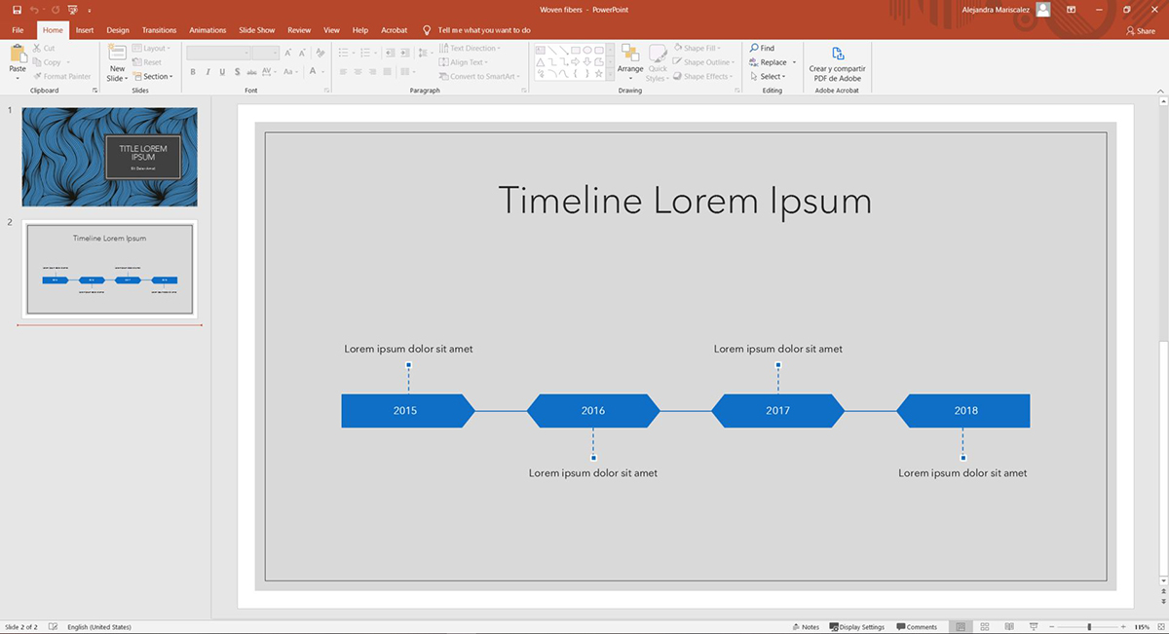The image size is (1169, 634).
Task: Click the user account avatar
Action: click(x=1043, y=9)
